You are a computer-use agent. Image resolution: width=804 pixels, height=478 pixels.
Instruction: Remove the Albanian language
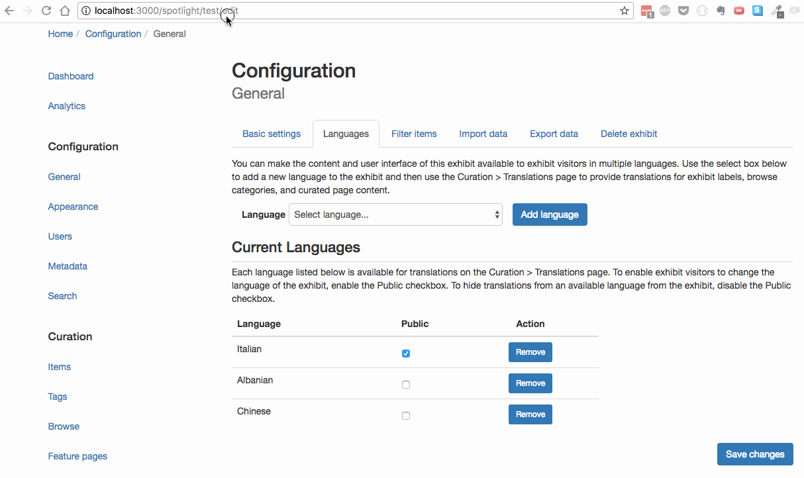530,383
